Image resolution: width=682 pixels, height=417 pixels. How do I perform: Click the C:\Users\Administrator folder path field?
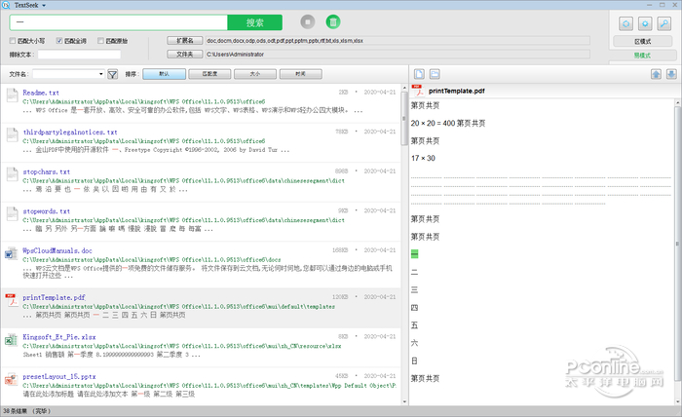[x=398, y=55]
